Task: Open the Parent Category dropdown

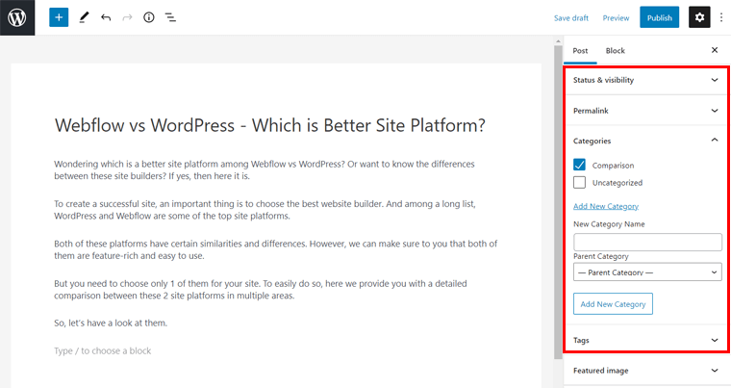Action: click(x=647, y=272)
